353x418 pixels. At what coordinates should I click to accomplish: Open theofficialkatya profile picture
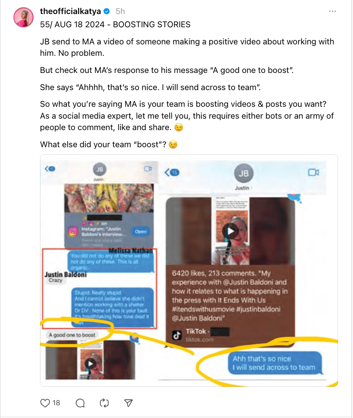click(23, 17)
